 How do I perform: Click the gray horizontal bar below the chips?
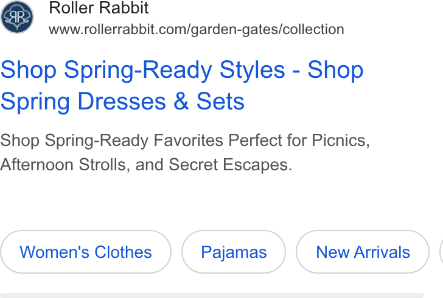point(212,296)
